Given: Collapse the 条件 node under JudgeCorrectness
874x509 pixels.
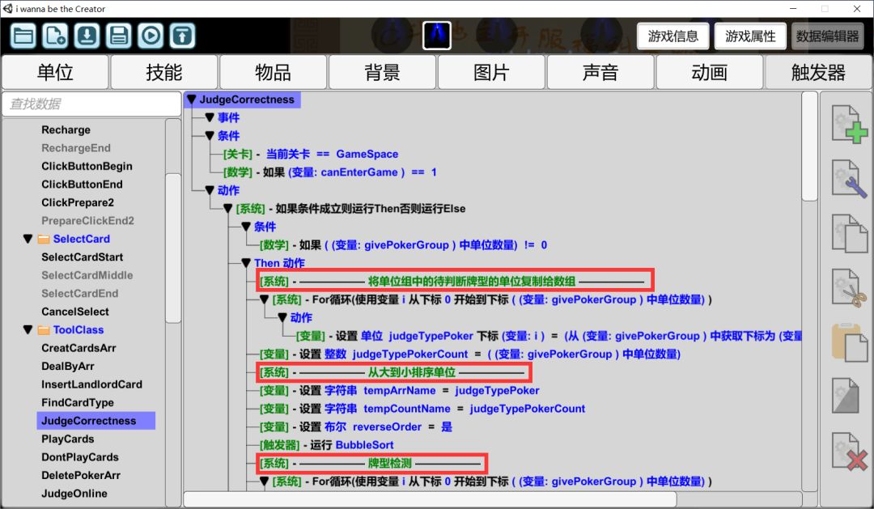Looking at the screenshot, I should point(210,136).
